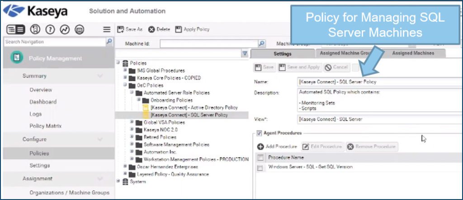Click the Edit Procedure button

323,147
